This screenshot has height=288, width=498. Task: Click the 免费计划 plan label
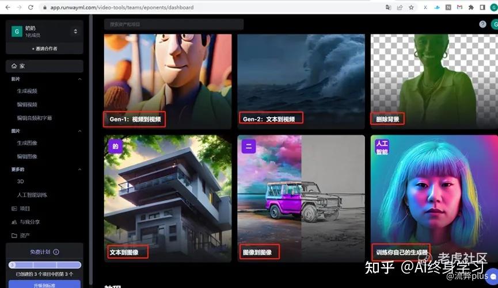[40, 252]
